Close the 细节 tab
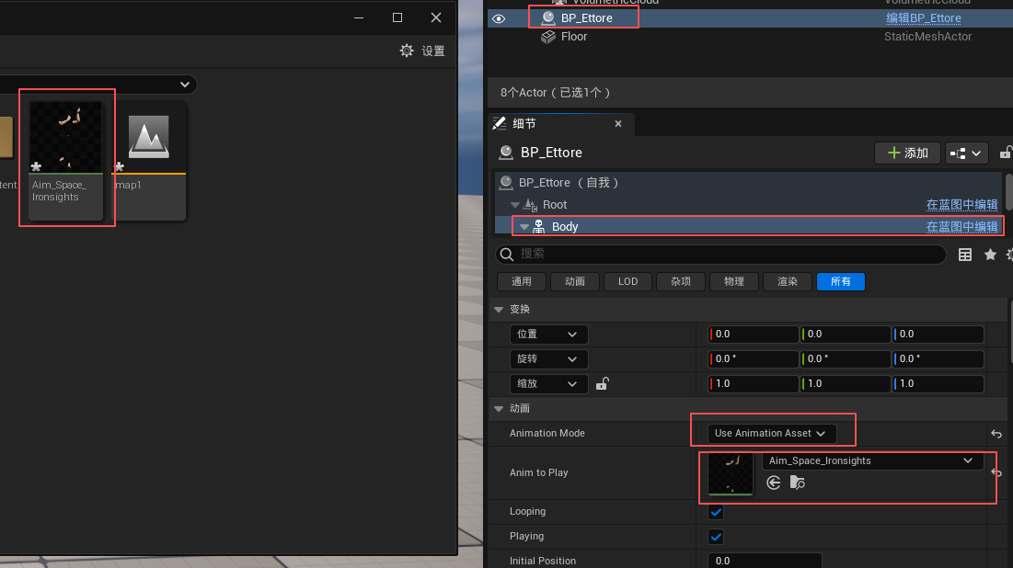The width and height of the screenshot is (1013, 568). pos(618,123)
